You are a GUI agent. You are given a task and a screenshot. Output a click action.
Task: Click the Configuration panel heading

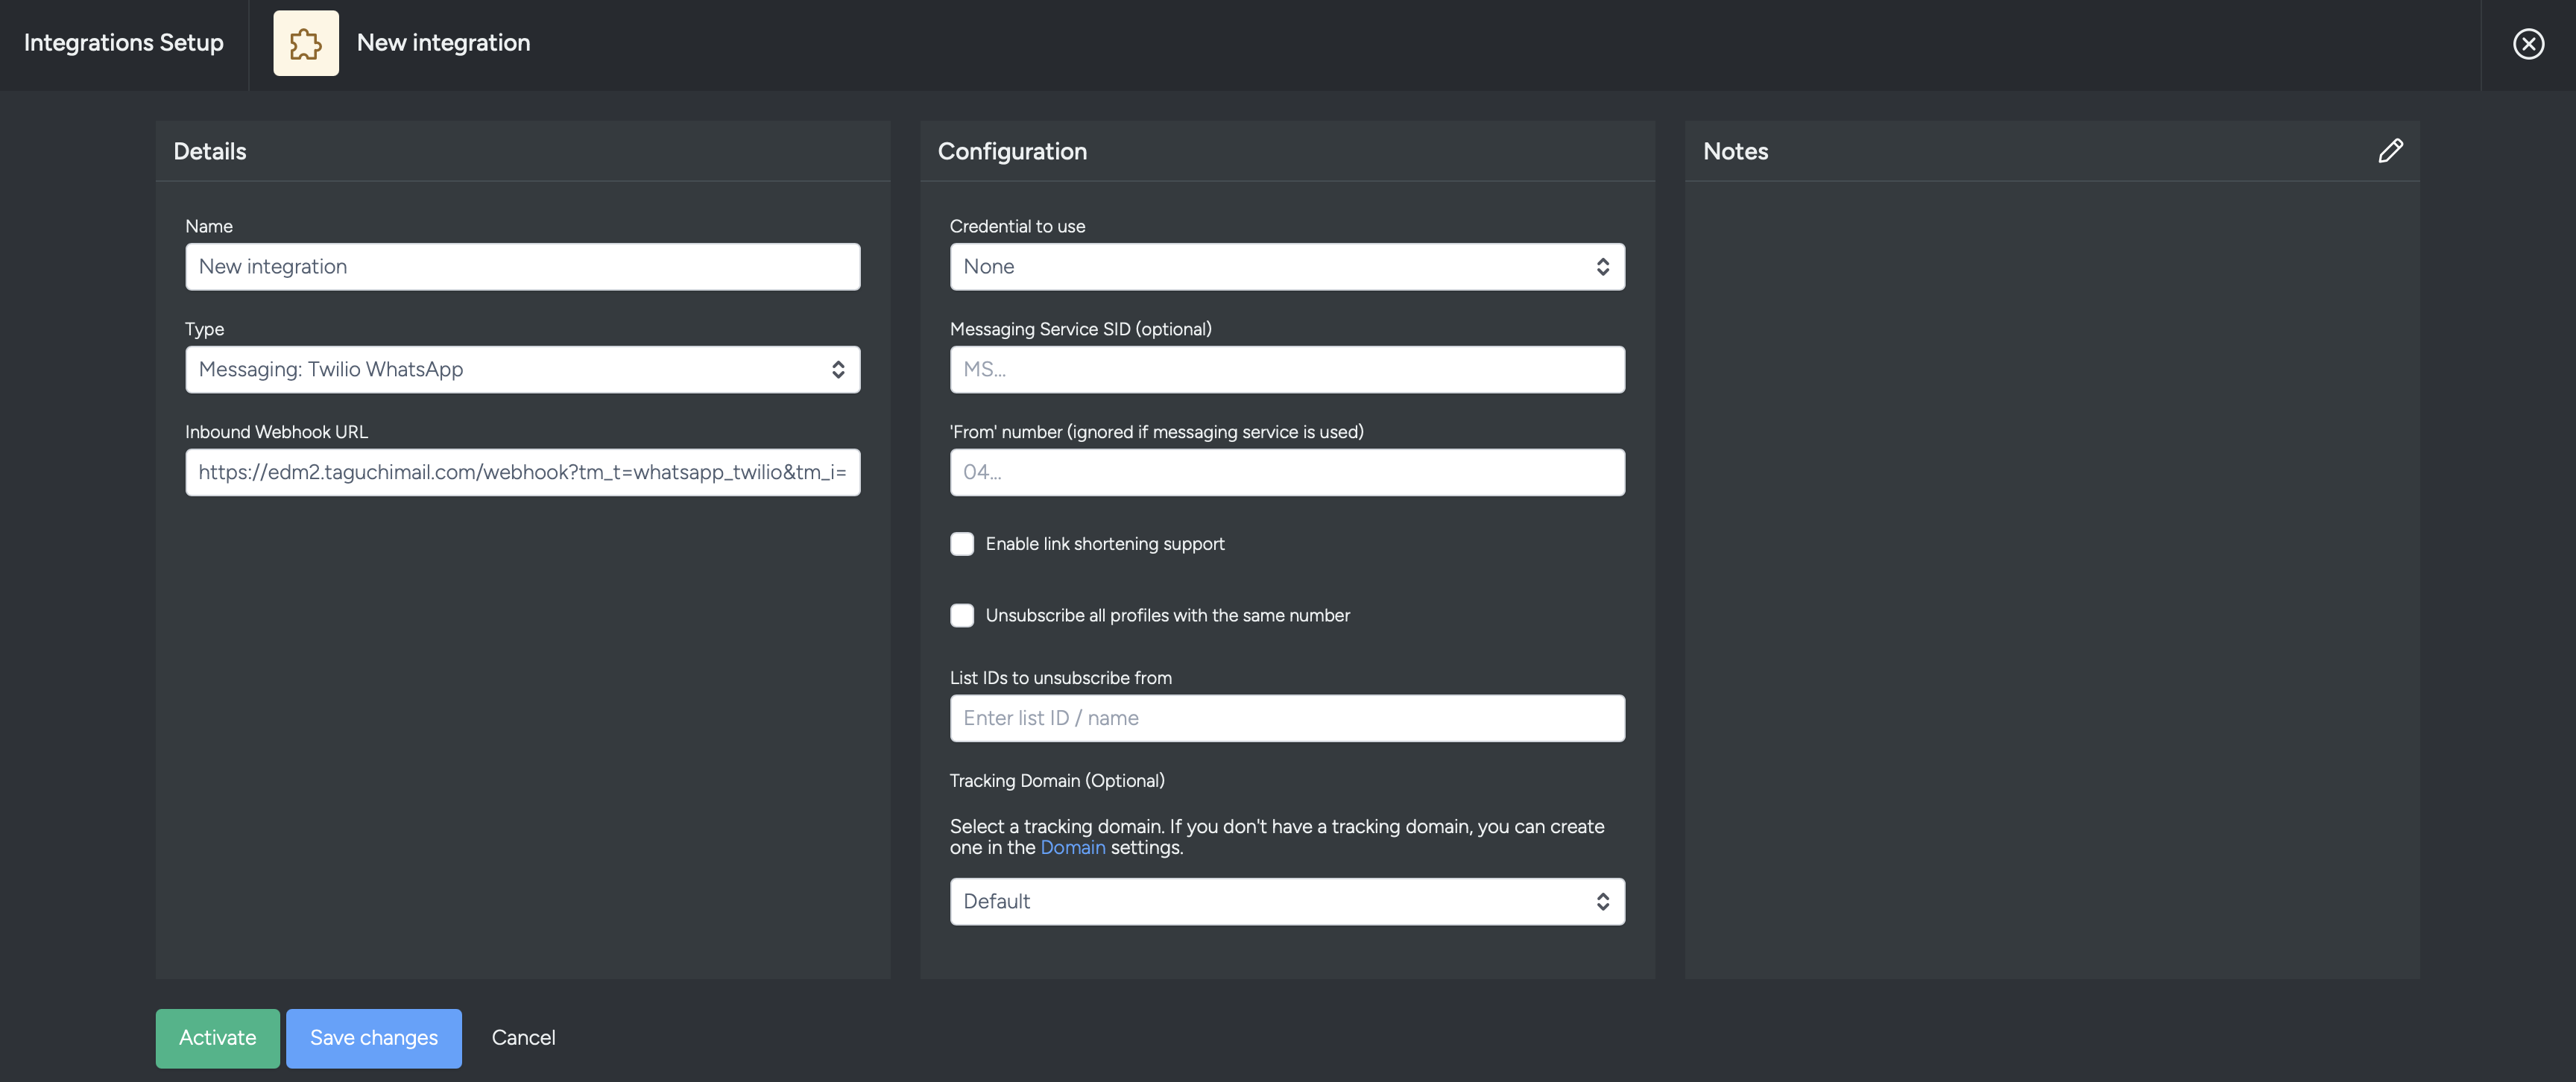tap(1012, 151)
